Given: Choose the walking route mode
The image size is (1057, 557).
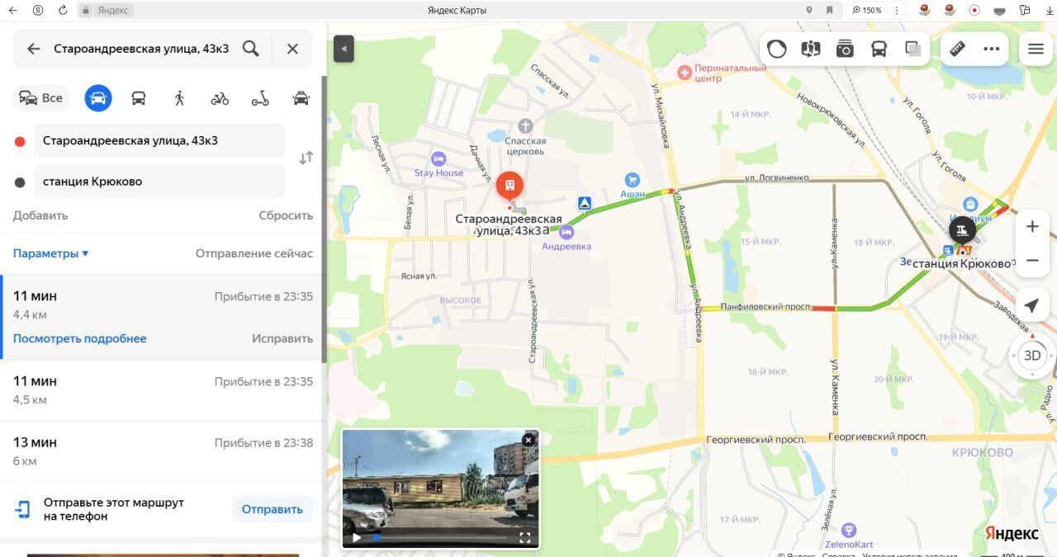Looking at the screenshot, I should [179, 98].
